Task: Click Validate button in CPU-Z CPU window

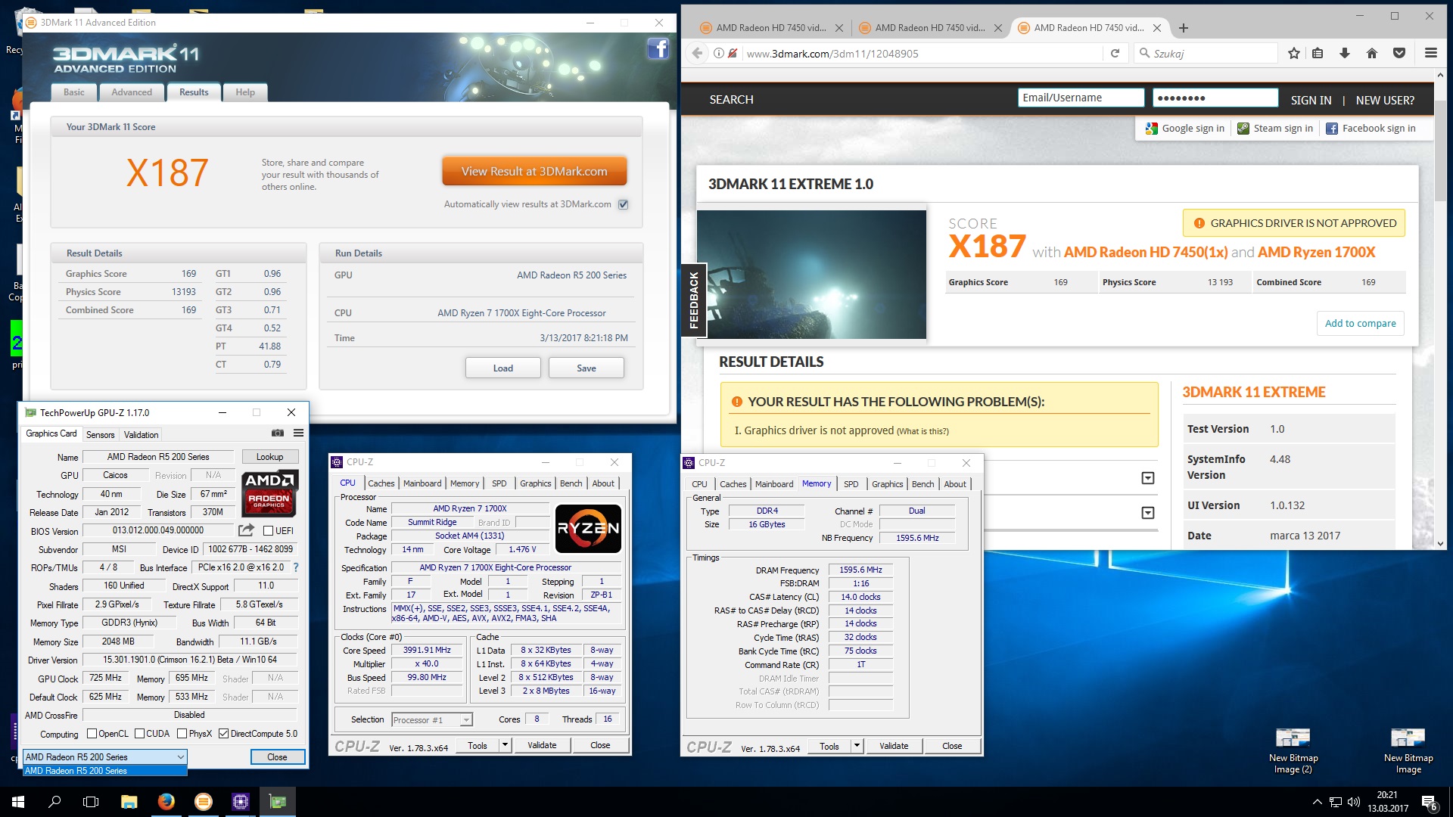Action: pos(542,745)
